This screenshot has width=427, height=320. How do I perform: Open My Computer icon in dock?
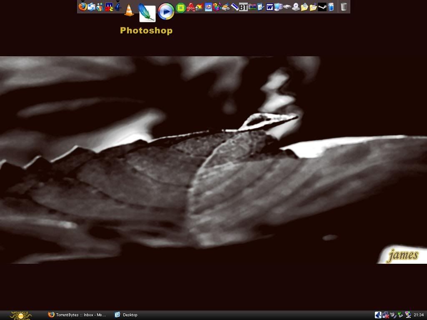tap(278, 7)
